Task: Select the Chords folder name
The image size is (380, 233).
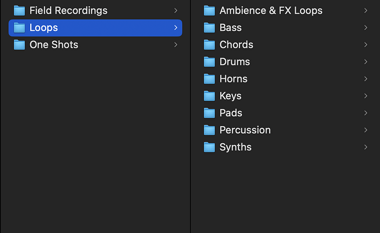Action: tap(236, 45)
